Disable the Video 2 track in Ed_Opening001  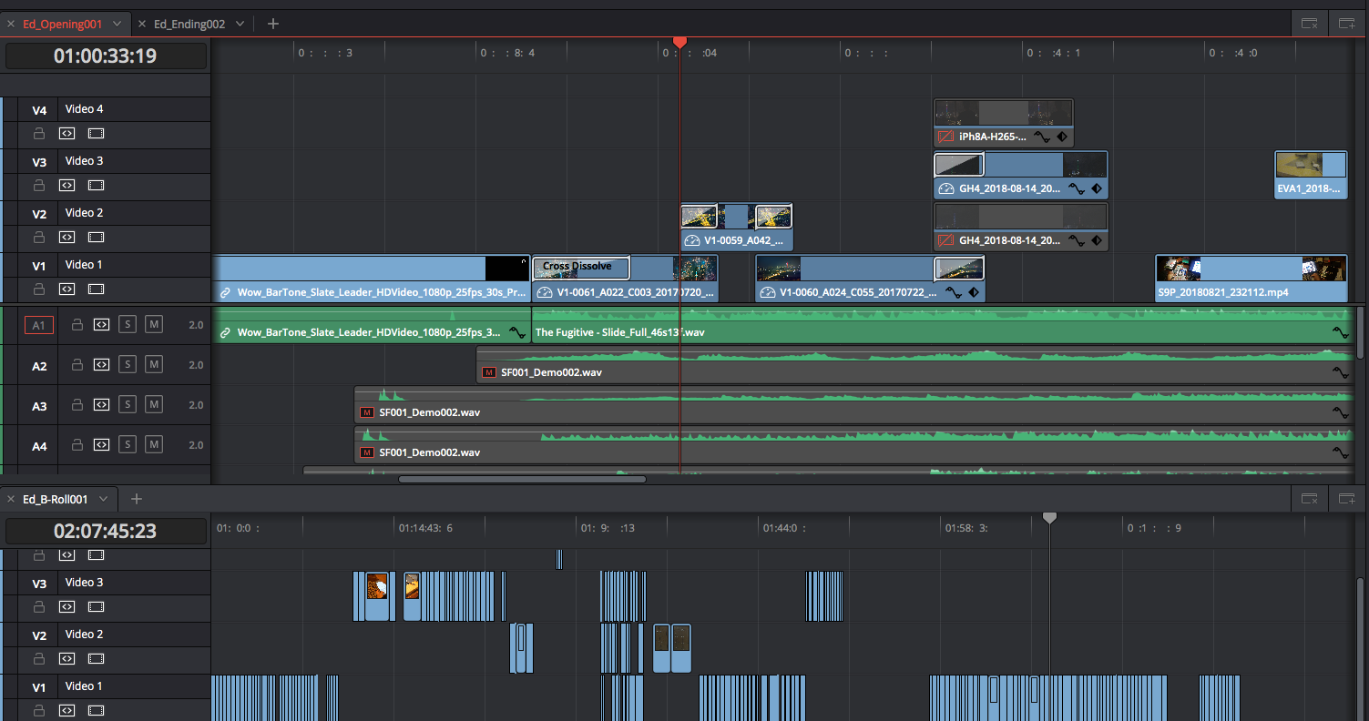pos(96,238)
